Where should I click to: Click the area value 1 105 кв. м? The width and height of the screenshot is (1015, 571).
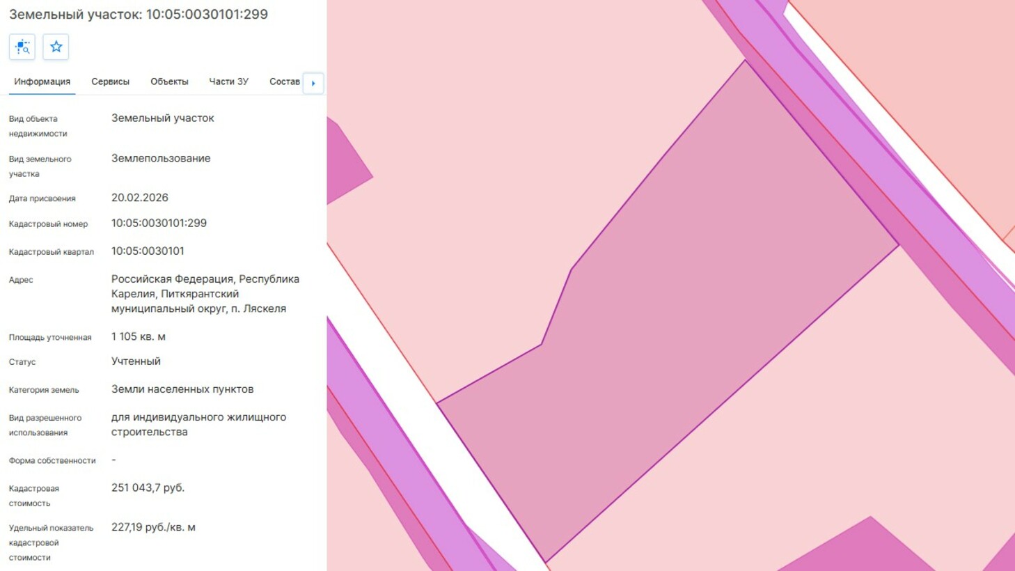[x=138, y=336]
